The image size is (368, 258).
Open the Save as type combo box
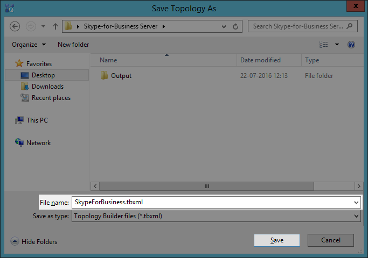click(x=216, y=216)
